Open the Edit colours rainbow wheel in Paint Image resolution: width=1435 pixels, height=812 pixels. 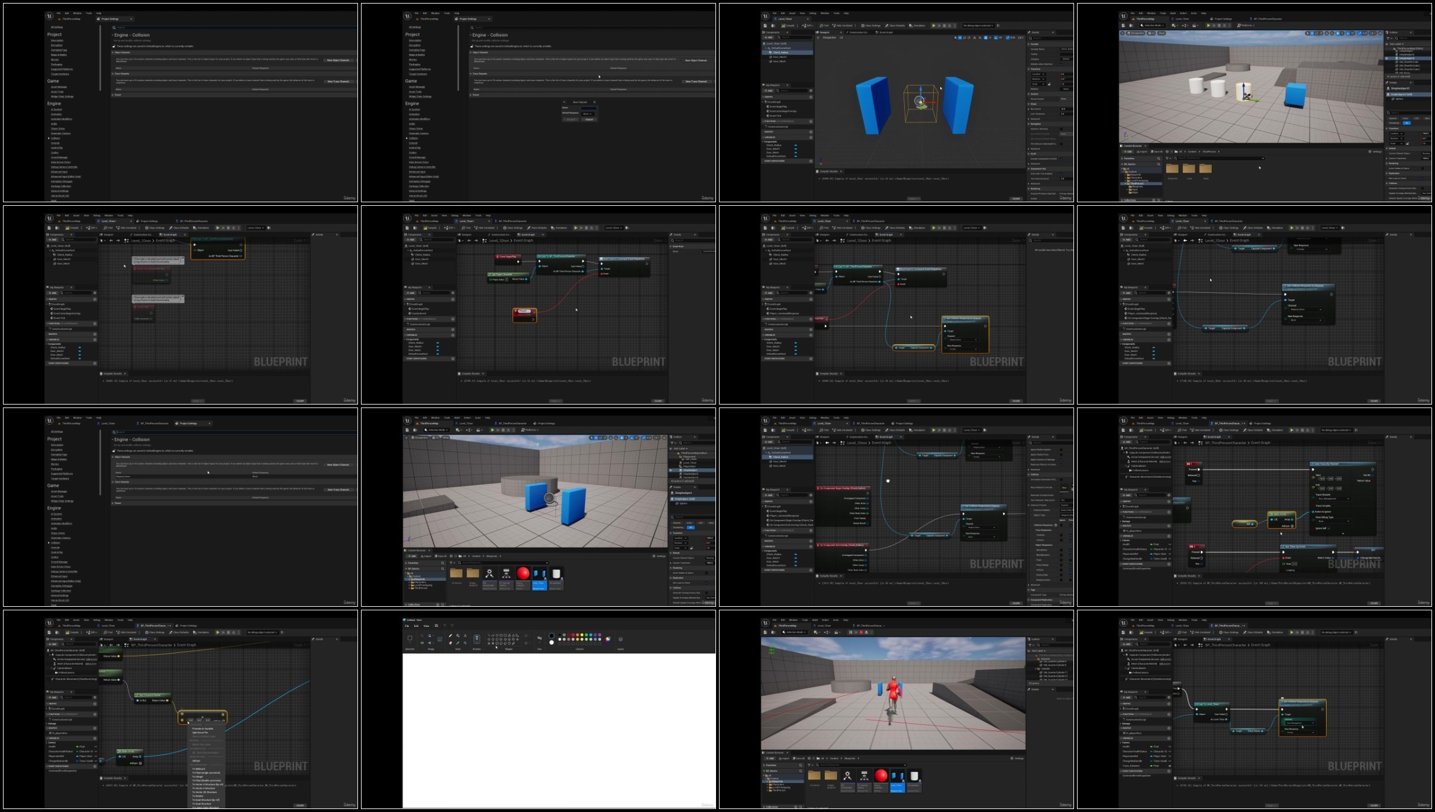(x=608, y=639)
